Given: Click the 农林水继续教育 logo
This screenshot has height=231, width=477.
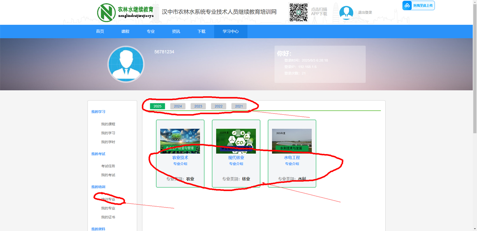Looking at the screenshot, I should point(126,12).
